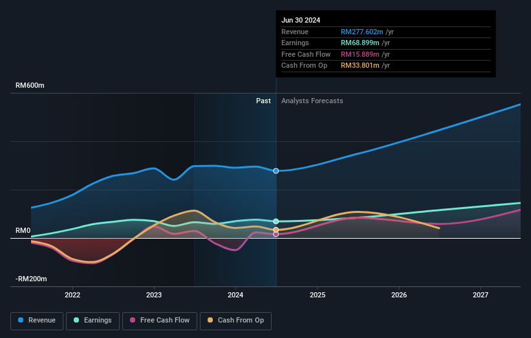Screen dimensions: 531x338
Task: Click the RM15.889m free cash flow value
Action: [360, 54]
